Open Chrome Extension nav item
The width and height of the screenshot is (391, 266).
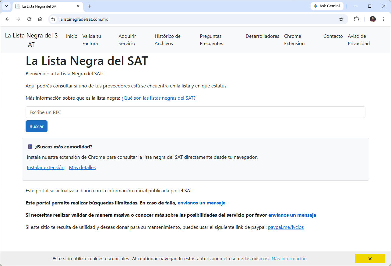click(x=294, y=40)
